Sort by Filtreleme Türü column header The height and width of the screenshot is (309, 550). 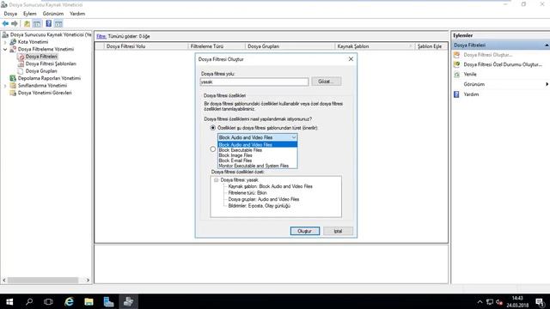[217, 46]
